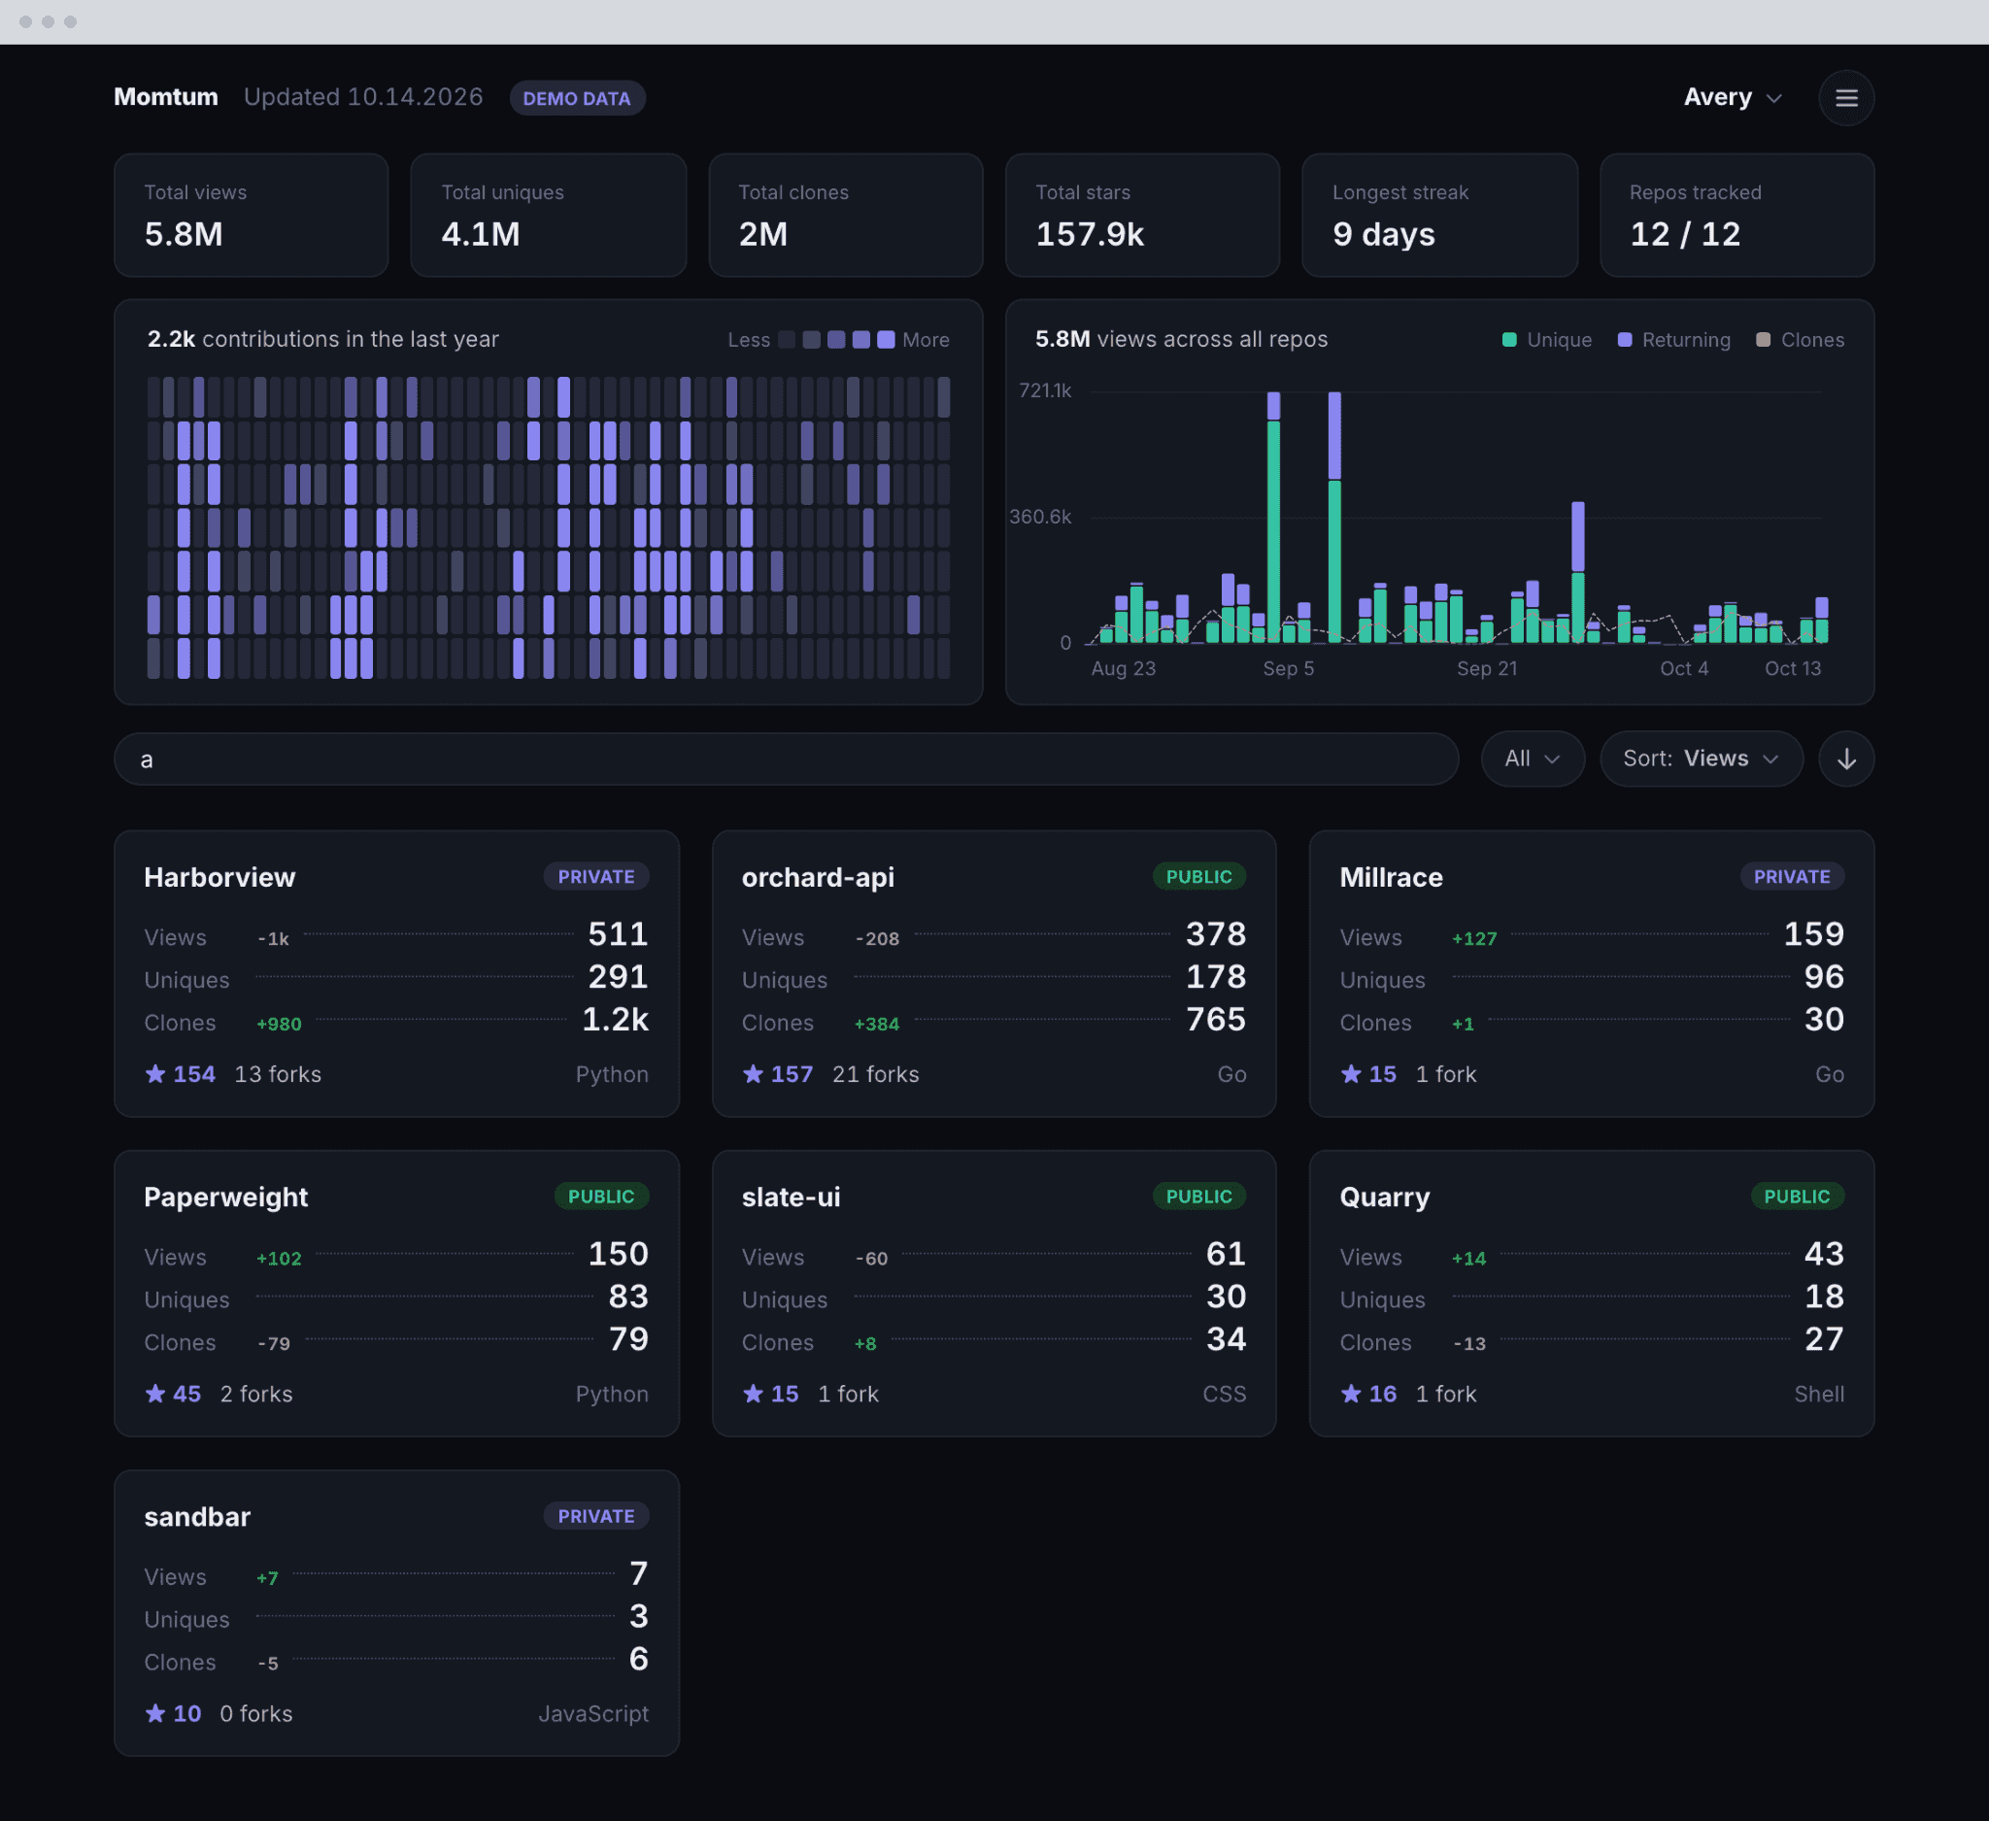Image resolution: width=1989 pixels, height=1821 pixels.
Task: Click the Total stars 157.9k card
Action: click(x=1142, y=215)
